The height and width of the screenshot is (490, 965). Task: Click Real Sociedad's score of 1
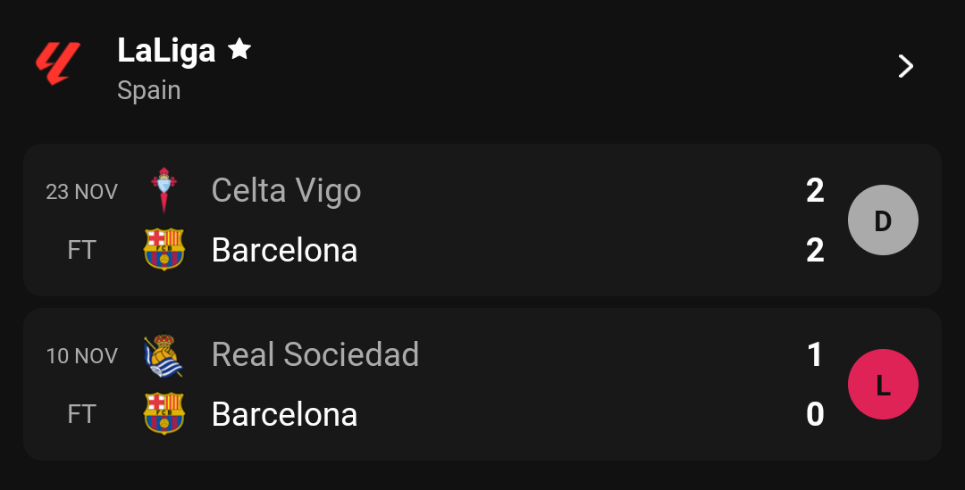(x=815, y=354)
